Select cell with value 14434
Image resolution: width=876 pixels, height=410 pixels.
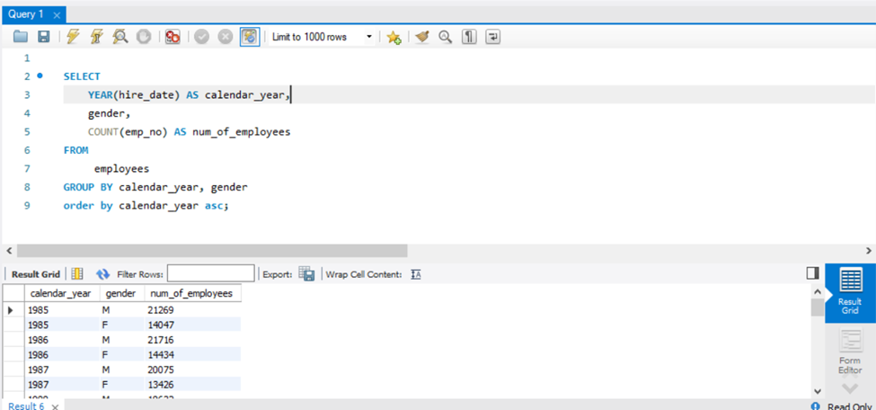(192, 354)
